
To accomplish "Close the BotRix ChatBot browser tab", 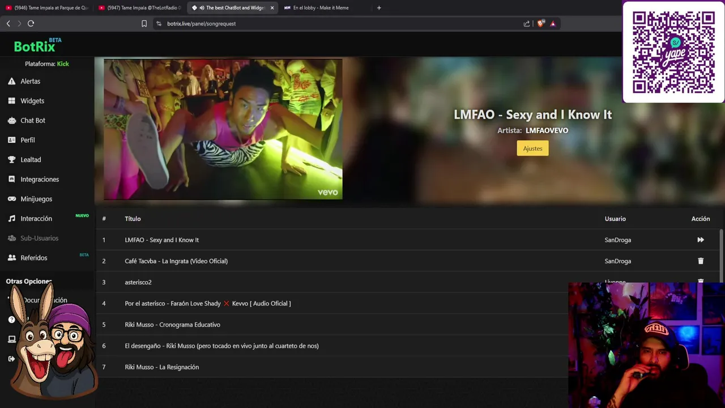I will pos(272,8).
